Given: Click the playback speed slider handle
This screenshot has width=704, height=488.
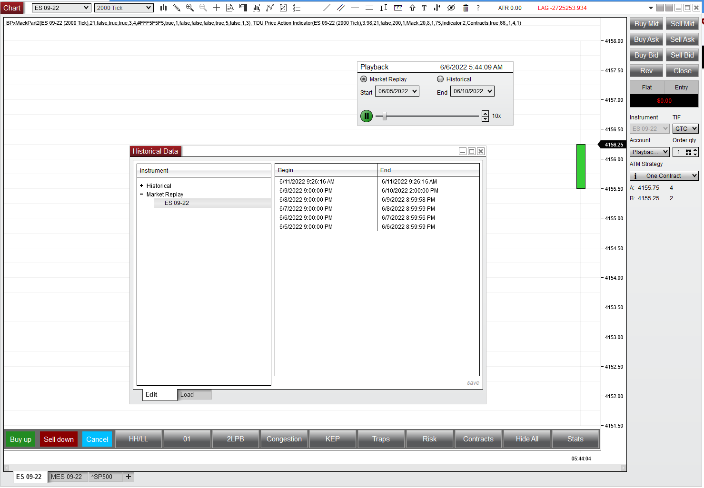Looking at the screenshot, I should coord(385,116).
